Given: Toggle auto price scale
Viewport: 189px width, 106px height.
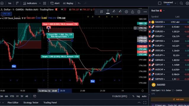Looking at the screenshot, I should [144, 96].
